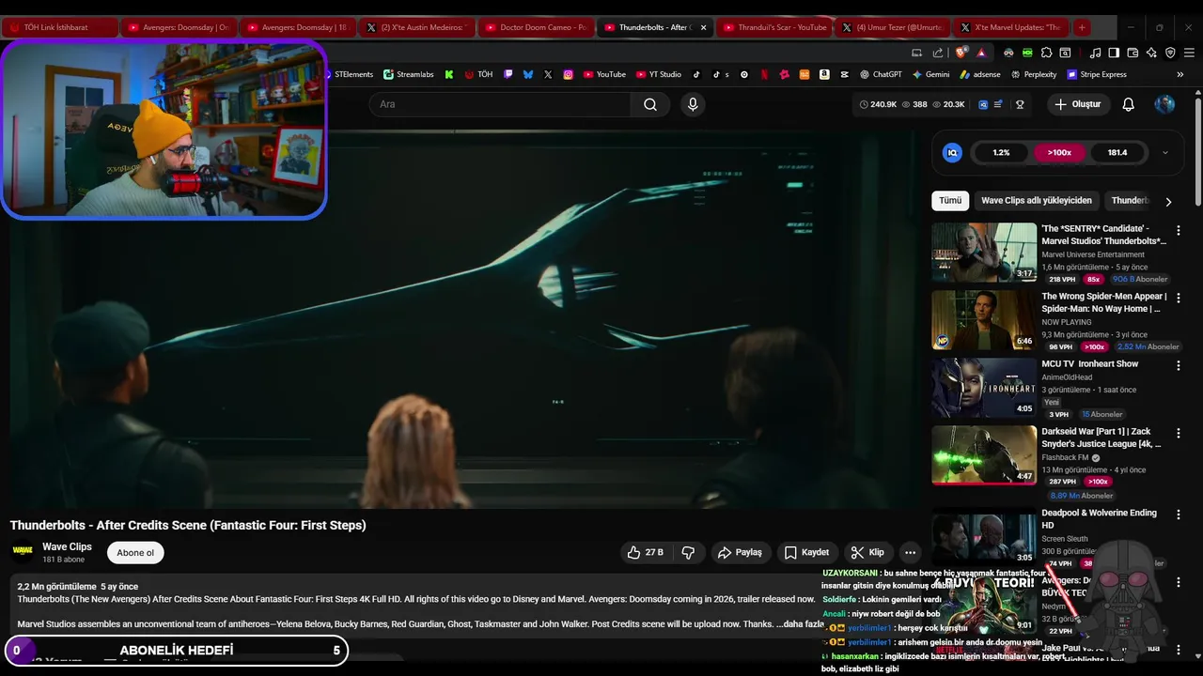Open the Amazon bookmark icon

click(824, 74)
